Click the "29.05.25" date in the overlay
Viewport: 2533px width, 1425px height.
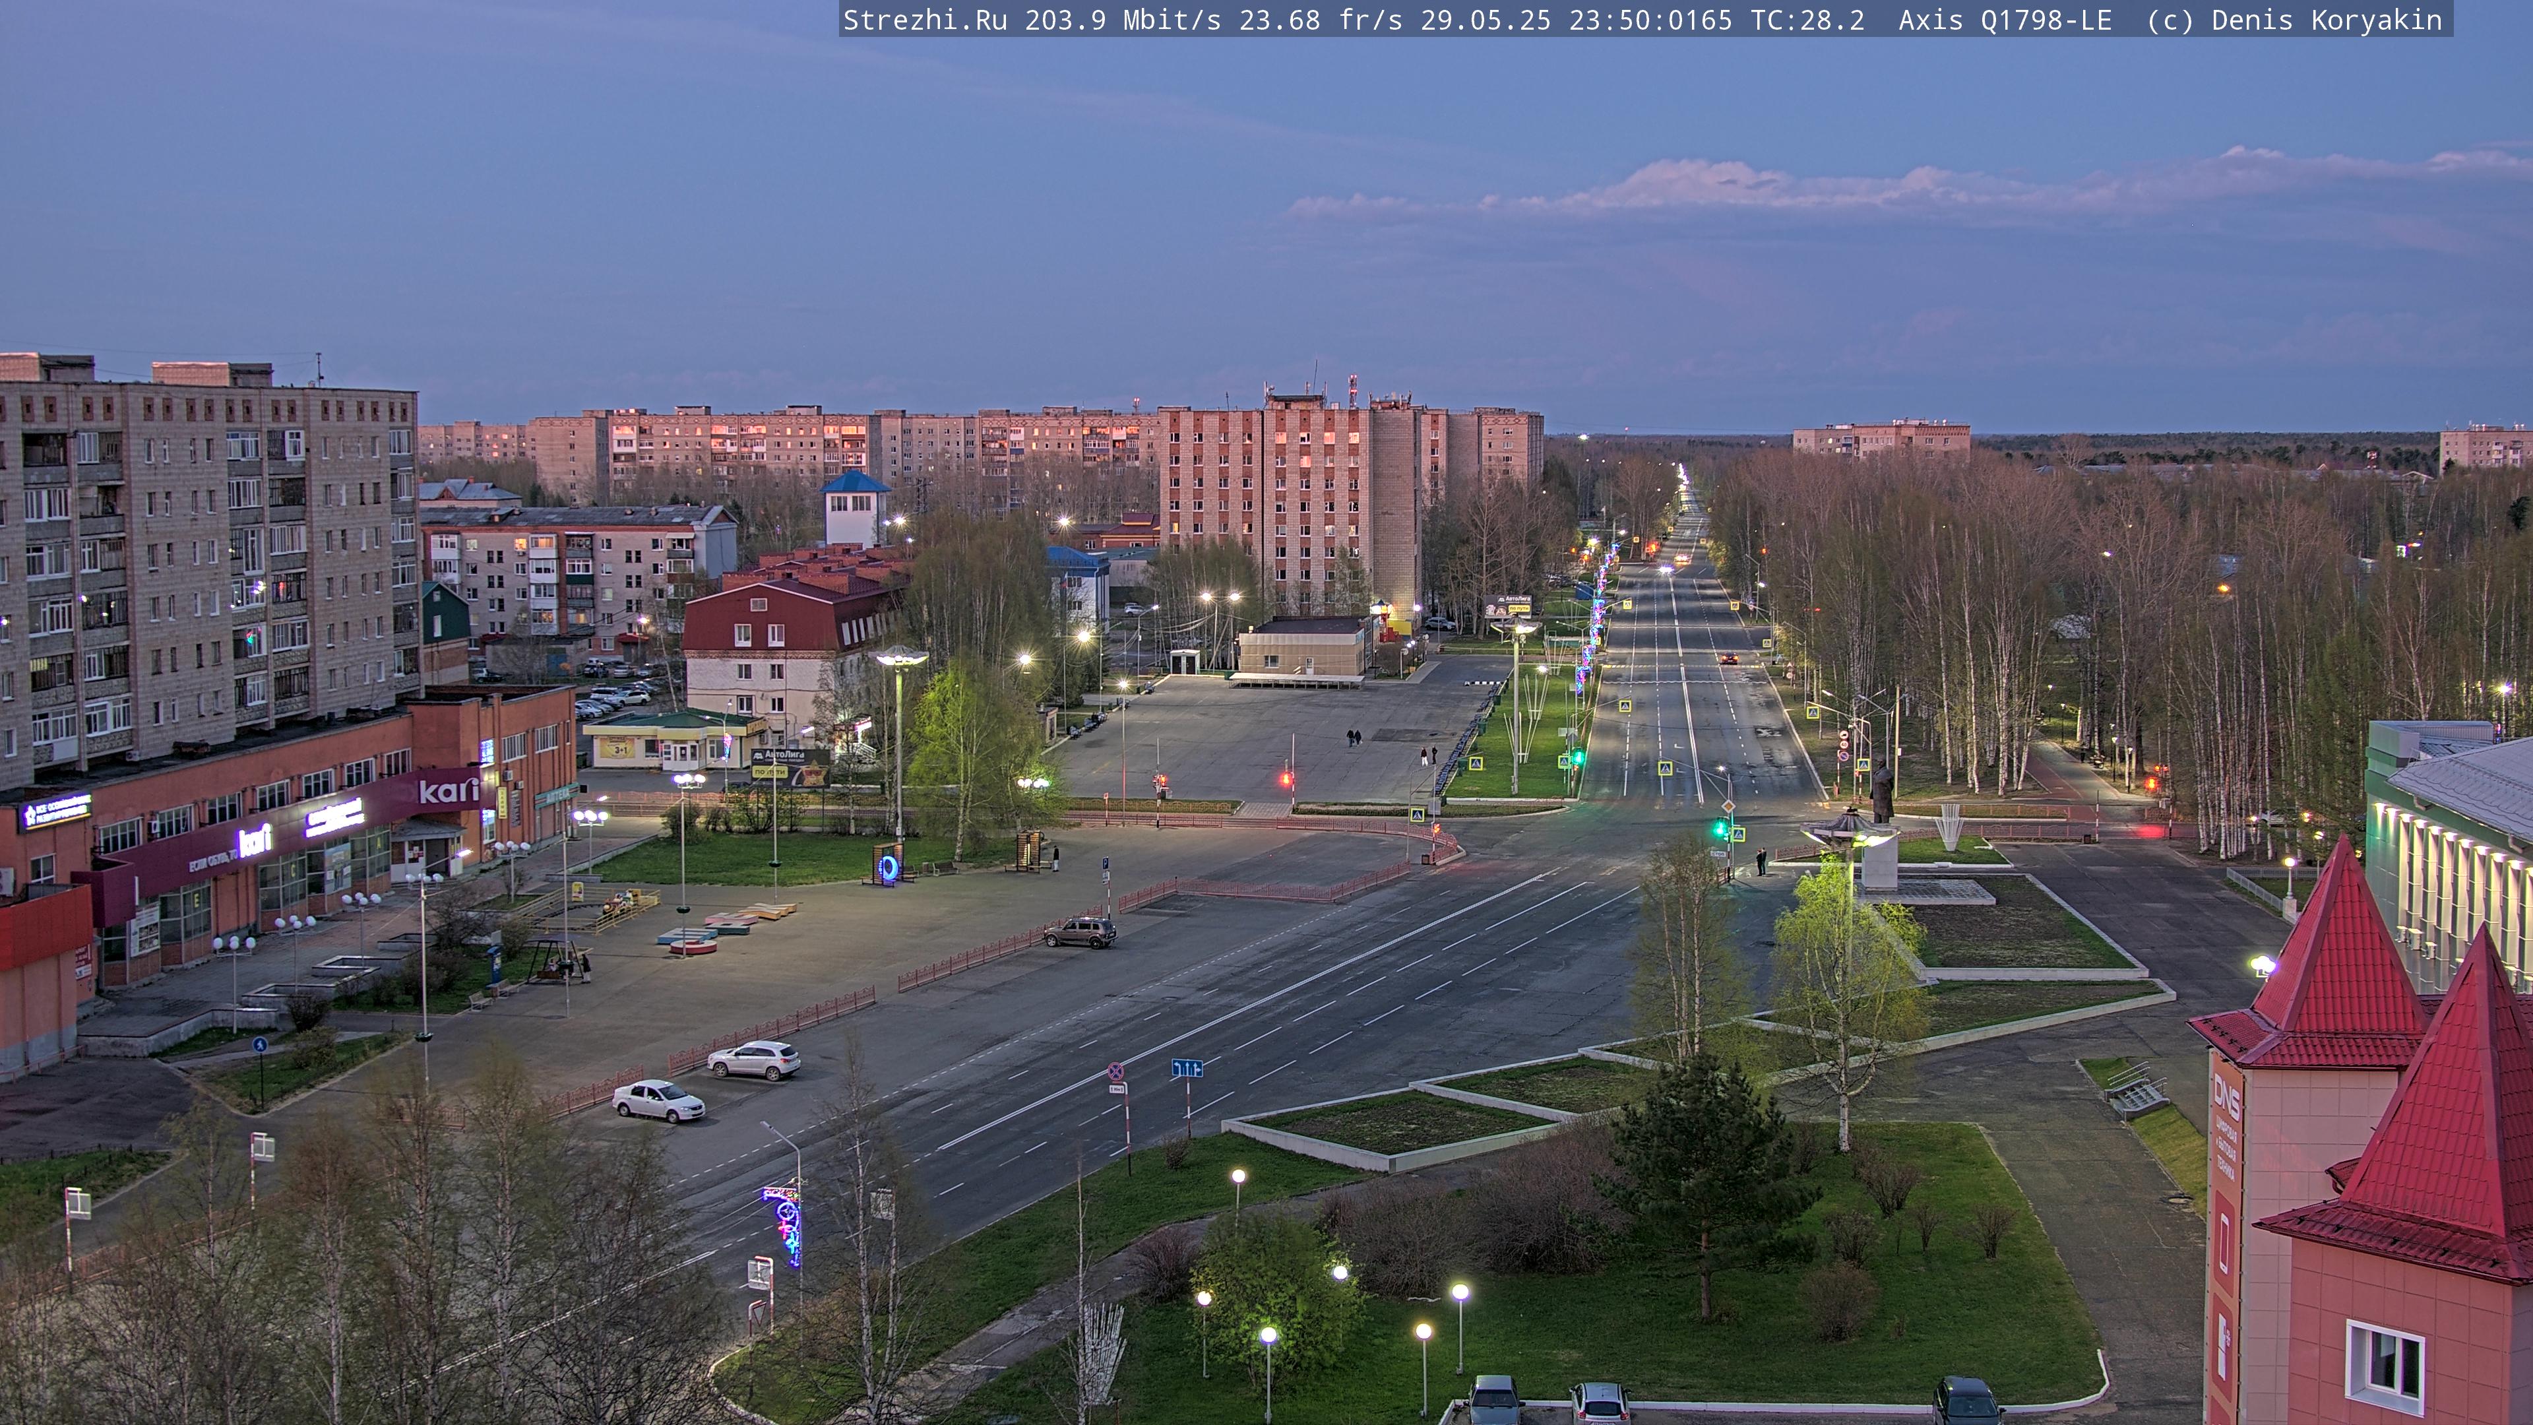pyautogui.click(x=1485, y=20)
